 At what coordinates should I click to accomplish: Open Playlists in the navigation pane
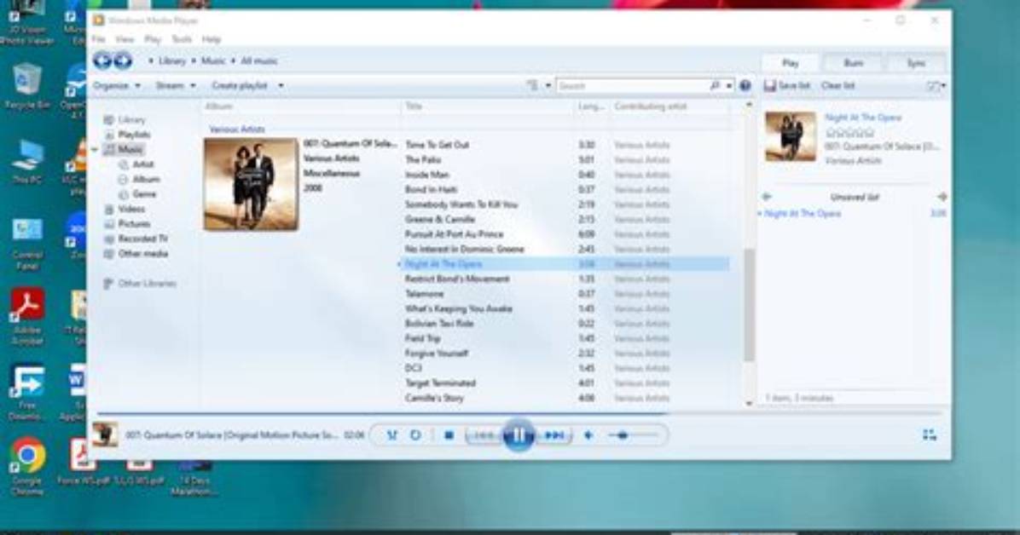point(134,135)
